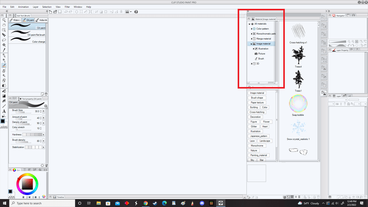Switch to Watercolor brush tab
This screenshot has width=368, height=207.
click(x=15, y=20)
